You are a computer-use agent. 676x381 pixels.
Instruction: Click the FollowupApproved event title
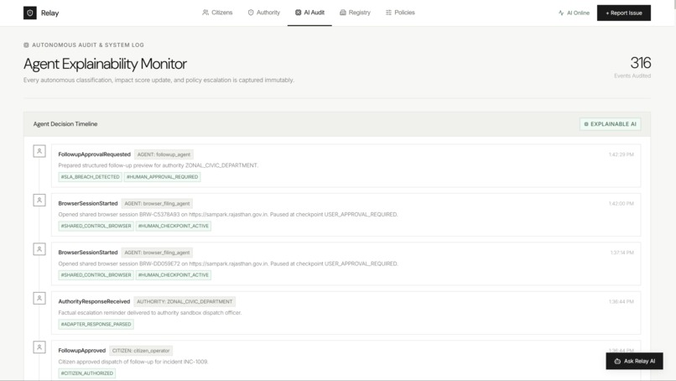click(82, 351)
